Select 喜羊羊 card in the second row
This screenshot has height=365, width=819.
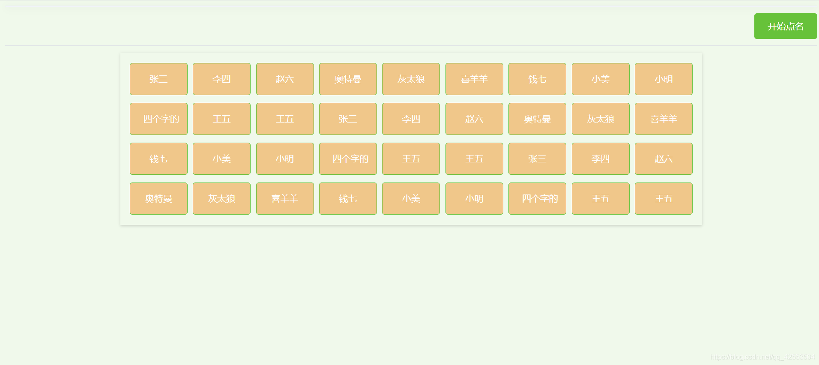(664, 119)
